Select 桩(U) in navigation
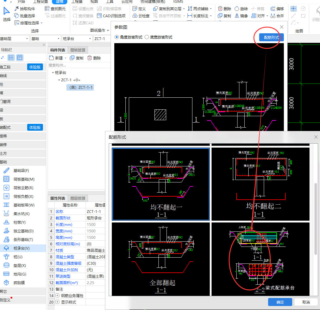Screen dimensions: 320x310 [18, 257]
